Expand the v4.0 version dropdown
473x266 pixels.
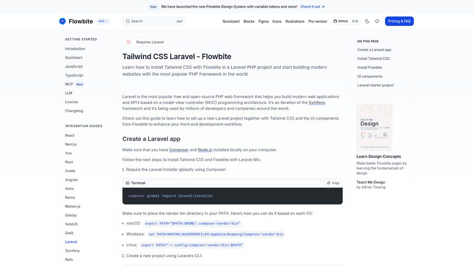pos(103,21)
